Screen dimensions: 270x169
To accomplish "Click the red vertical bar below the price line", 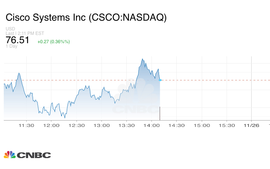I will click(160, 113).
